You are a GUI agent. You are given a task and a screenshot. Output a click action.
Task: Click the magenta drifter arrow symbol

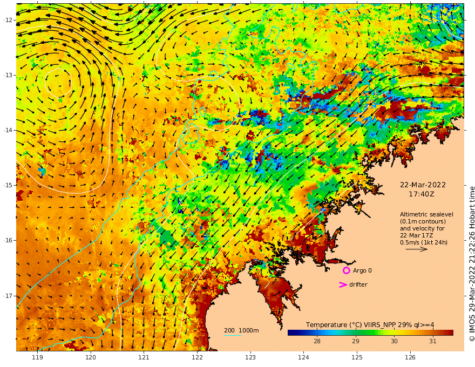pyautogui.click(x=343, y=284)
